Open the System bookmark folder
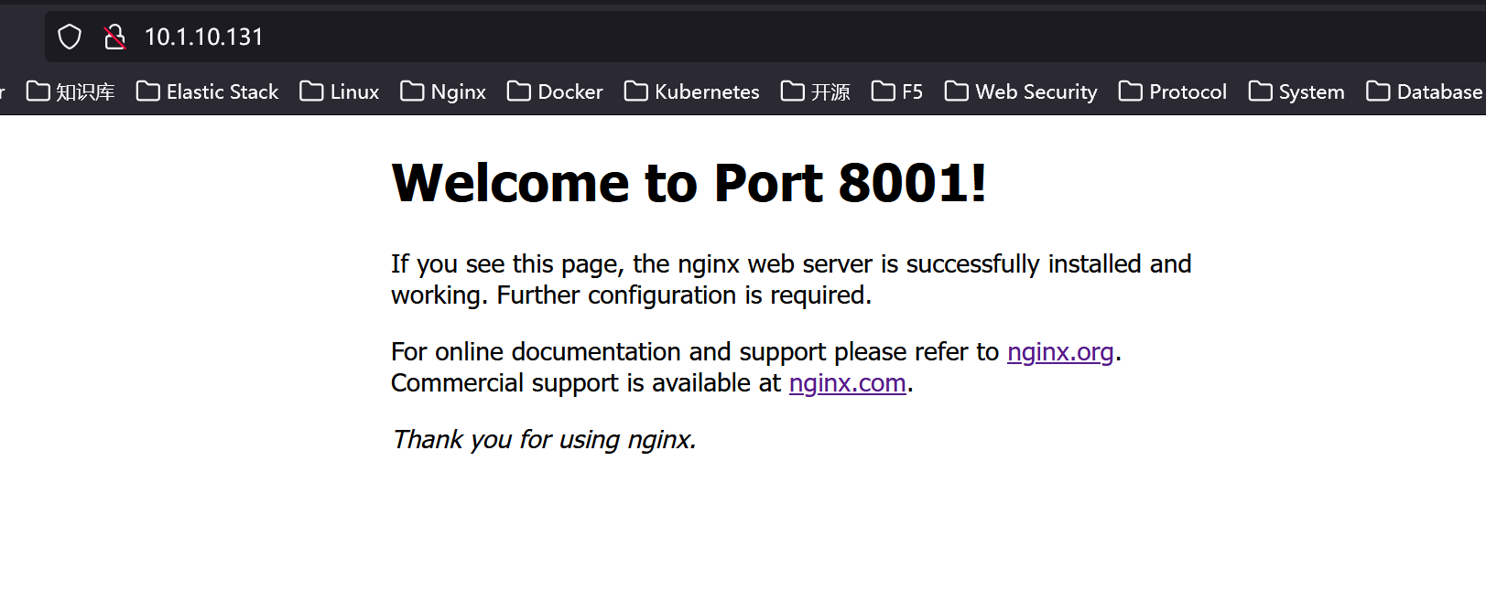1486x590 pixels. (1296, 91)
